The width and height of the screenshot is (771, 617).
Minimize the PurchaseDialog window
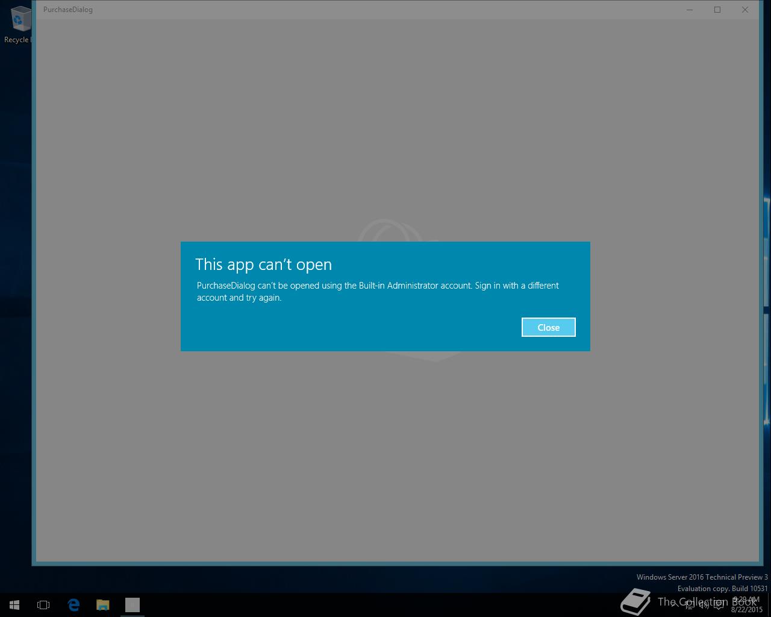[690, 10]
